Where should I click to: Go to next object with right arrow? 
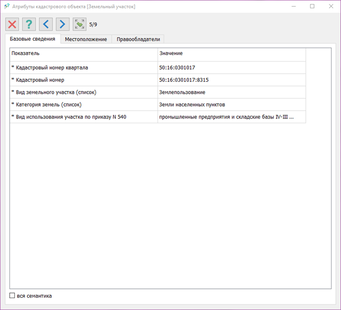[62, 24]
